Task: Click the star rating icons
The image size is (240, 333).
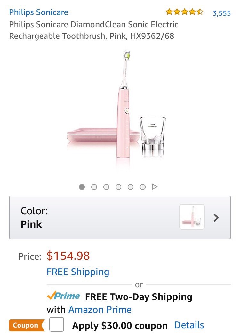Action: click(184, 12)
